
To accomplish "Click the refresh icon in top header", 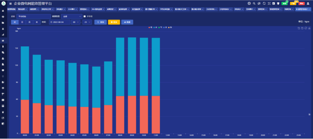I will tap(264, 3).
